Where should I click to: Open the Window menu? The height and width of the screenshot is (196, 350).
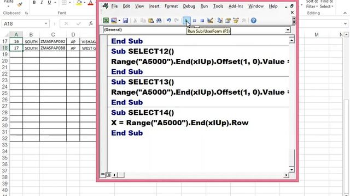(x=256, y=6)
